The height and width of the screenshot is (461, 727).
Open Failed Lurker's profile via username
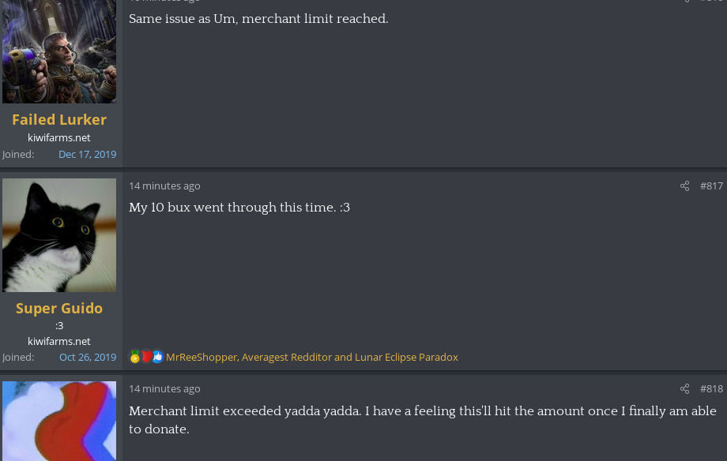tap(59, 119)
